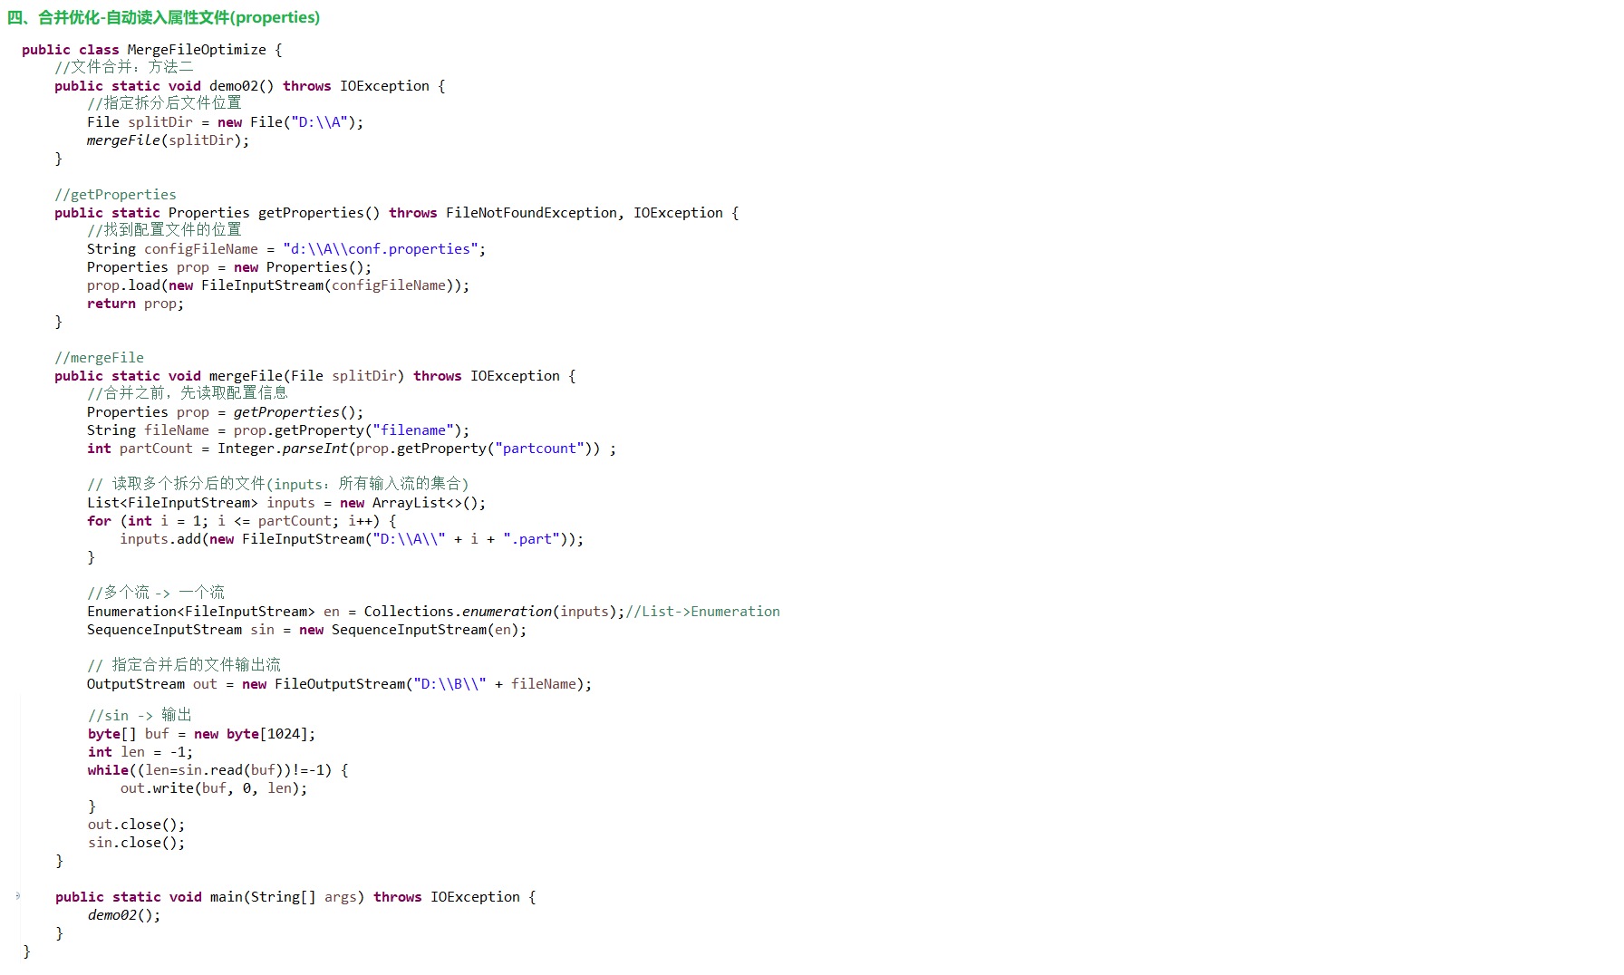Image resolution: width=1624 pixels, height=975 pixels.
Task: Collapse the fold marker beside main method
Action: coord(17,896)
